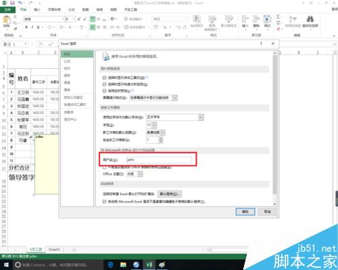Open Microsoft Edge from the taskbar

(111, 265)
